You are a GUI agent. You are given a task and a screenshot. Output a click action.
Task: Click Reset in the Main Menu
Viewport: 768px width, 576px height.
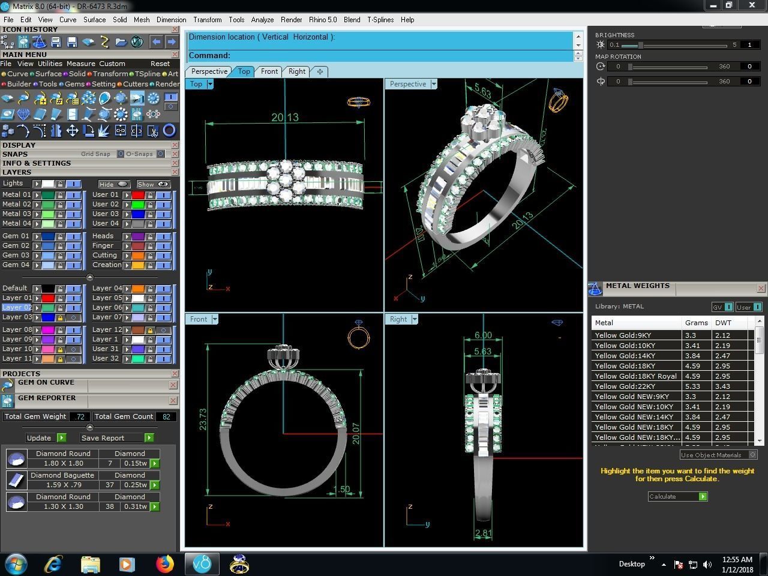160,64
